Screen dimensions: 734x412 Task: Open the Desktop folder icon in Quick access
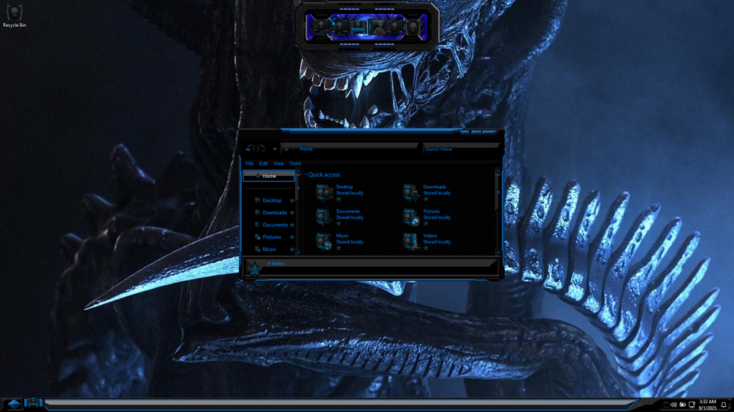coord(324,192)
